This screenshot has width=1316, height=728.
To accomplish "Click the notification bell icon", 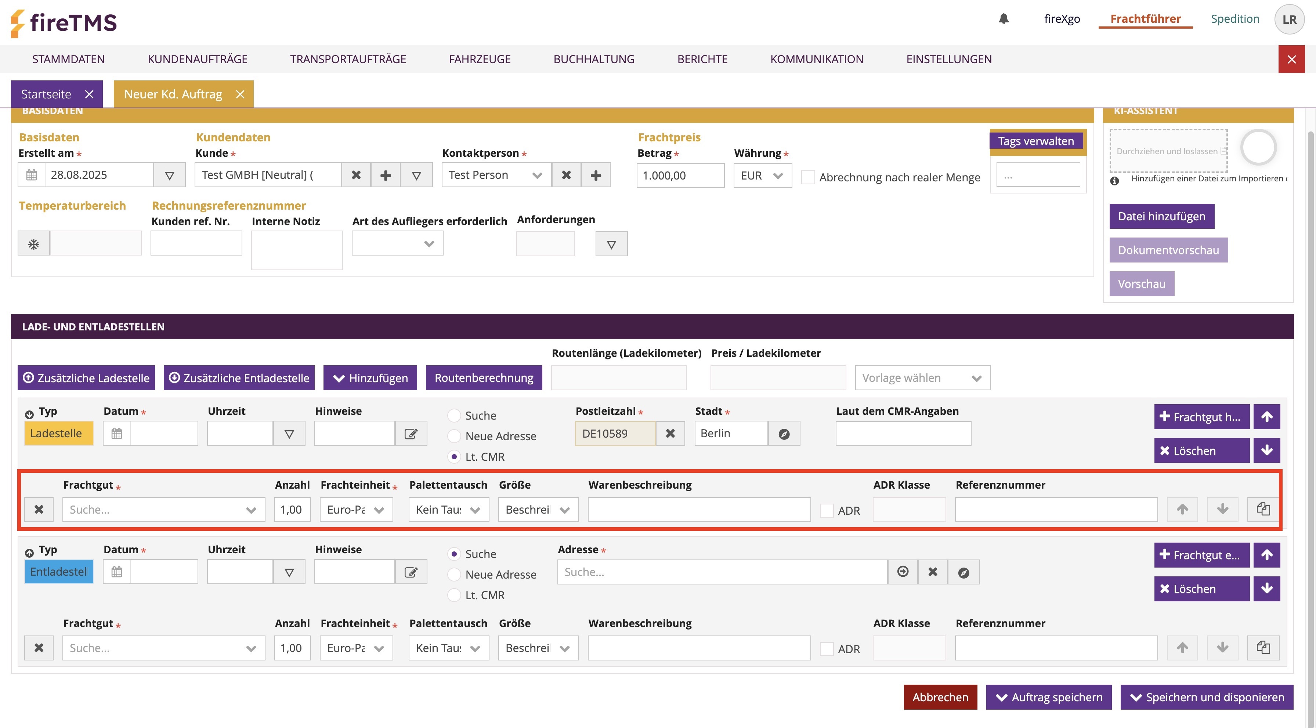I will 1004,19.
